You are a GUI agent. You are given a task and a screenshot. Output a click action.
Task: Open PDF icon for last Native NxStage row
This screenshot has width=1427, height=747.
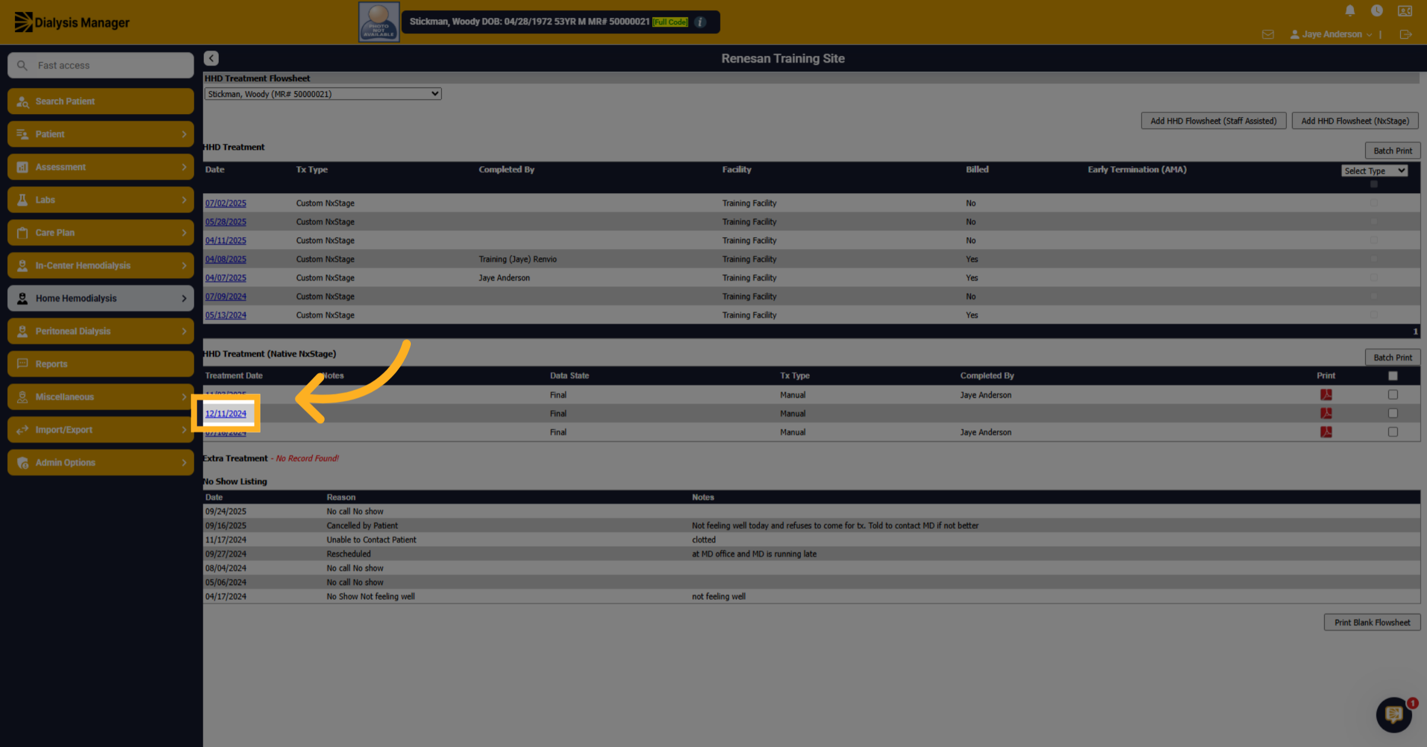click(x=1326, y=432)
